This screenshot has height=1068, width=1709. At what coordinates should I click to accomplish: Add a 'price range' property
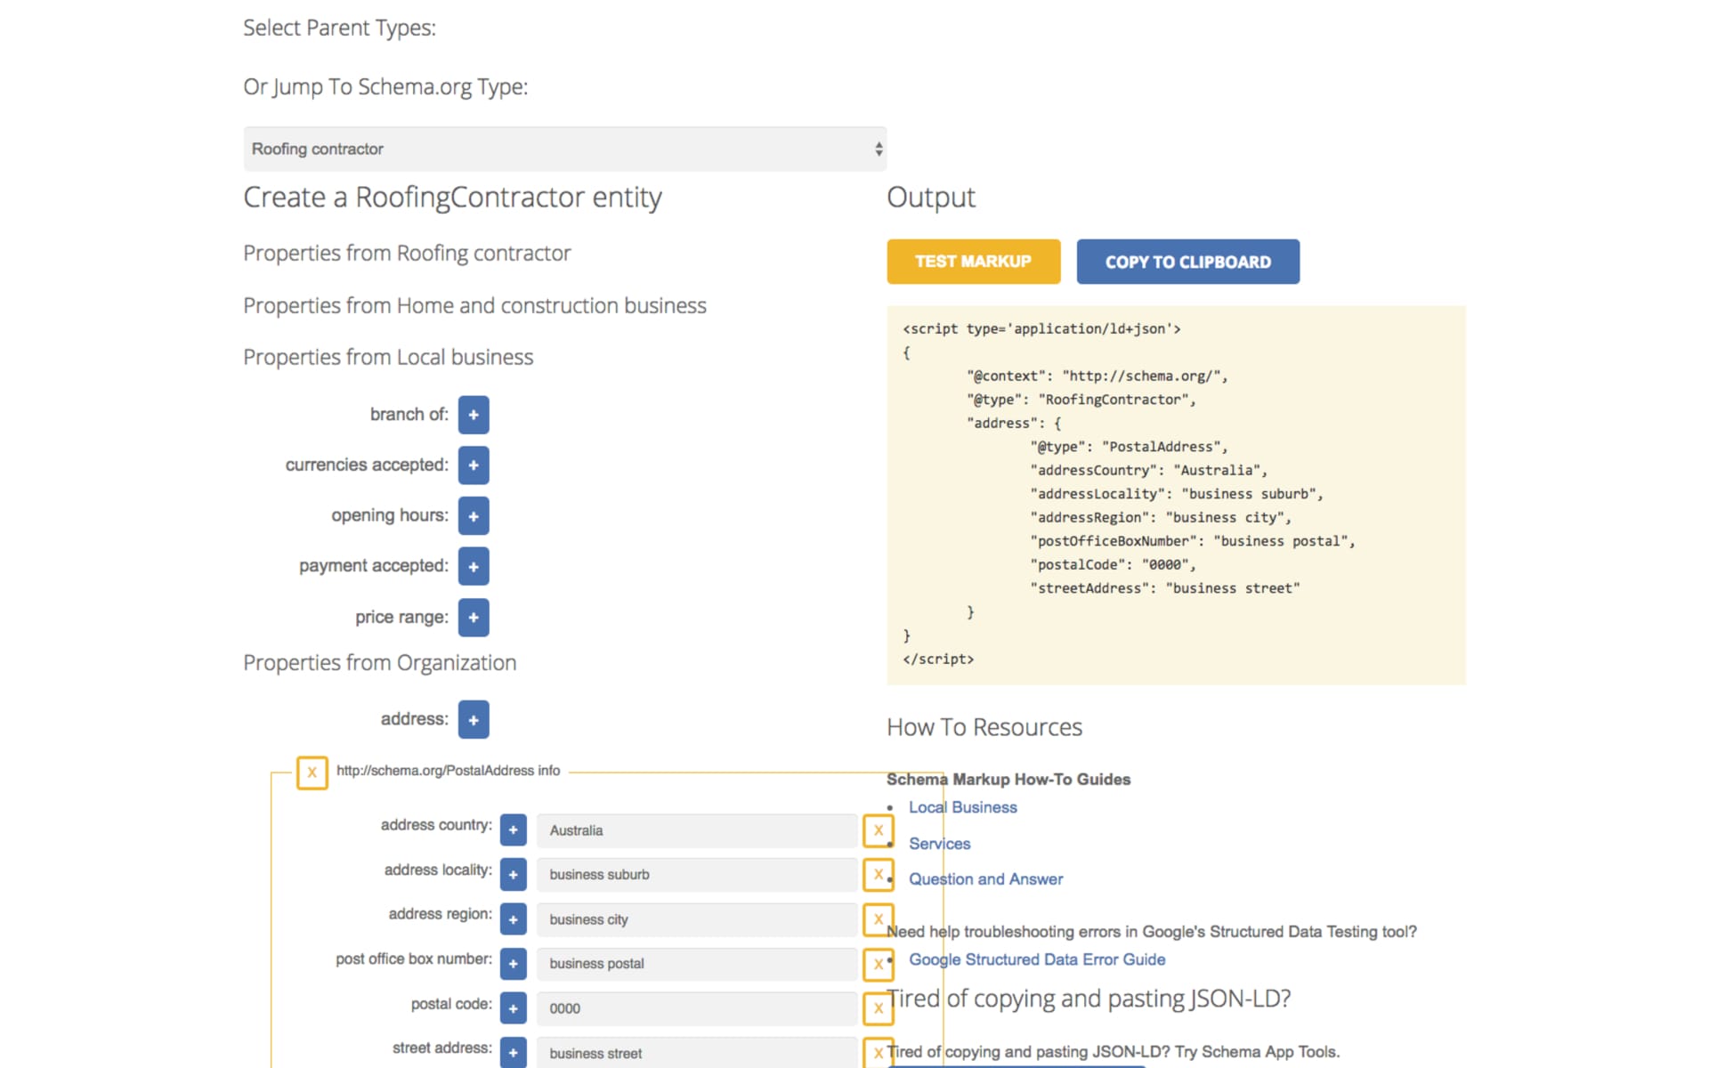(474, 618)
